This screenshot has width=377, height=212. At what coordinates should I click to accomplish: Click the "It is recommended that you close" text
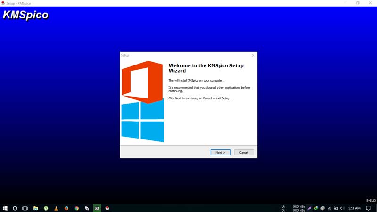209,89
